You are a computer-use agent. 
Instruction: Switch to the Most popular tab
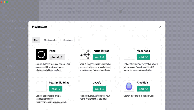[50, 40]
